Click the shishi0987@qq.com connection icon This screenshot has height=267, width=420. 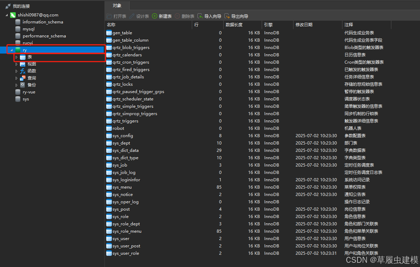pos(13,15)
